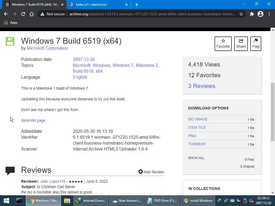Click the 2007-12-20 publication date link
This screenshot has height=206, width=275.
[x=84, y=59]
